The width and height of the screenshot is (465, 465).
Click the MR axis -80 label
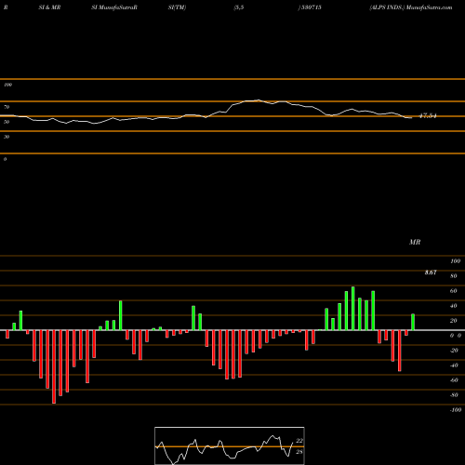(x=454, y=395)
